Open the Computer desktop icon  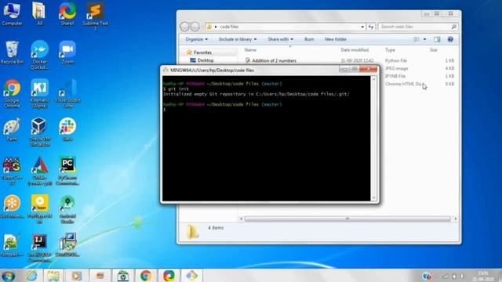pos(12,13)
